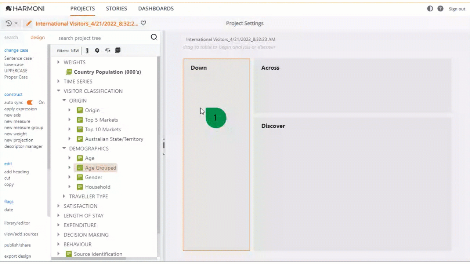Expand the Age Grouped arrow
This screenshot has width=470, height=264.
69,168
